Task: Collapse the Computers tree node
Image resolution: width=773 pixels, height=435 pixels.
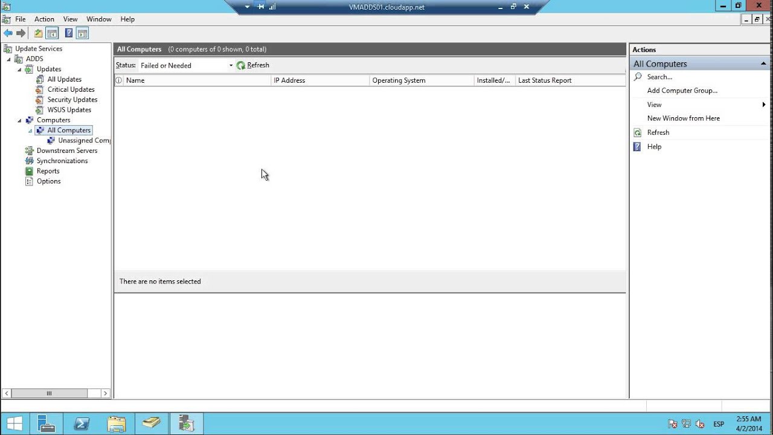Action: point(19,120)
